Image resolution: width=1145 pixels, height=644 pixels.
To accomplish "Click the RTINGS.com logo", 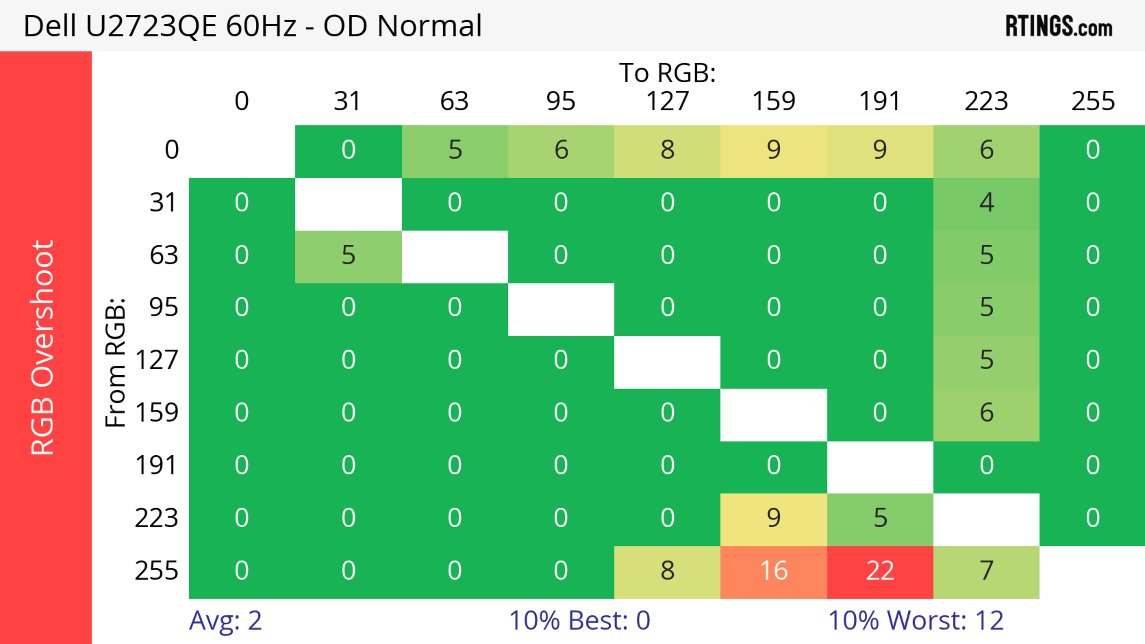I will [x=1058, y=26].
